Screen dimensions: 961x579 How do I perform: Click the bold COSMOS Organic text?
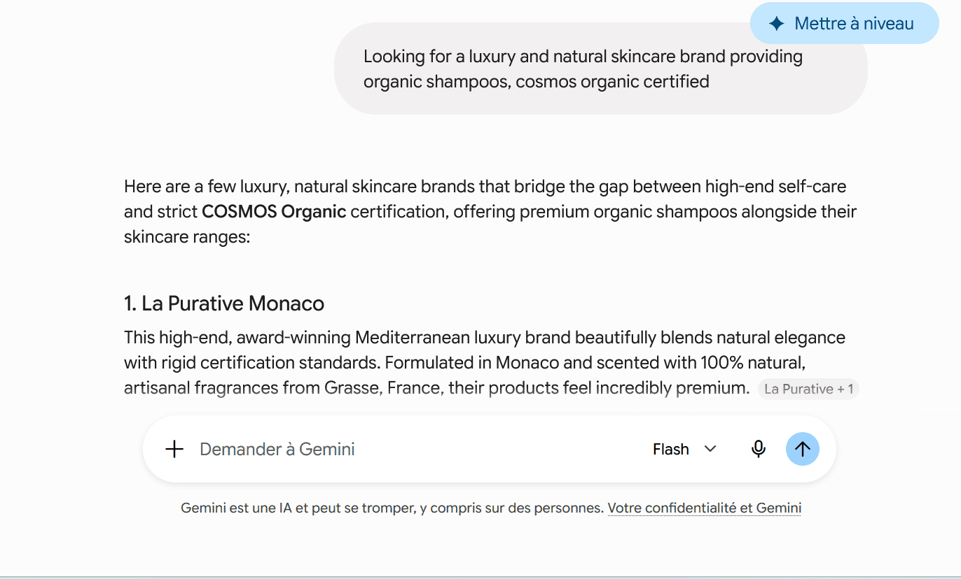(x=274, y=212)
